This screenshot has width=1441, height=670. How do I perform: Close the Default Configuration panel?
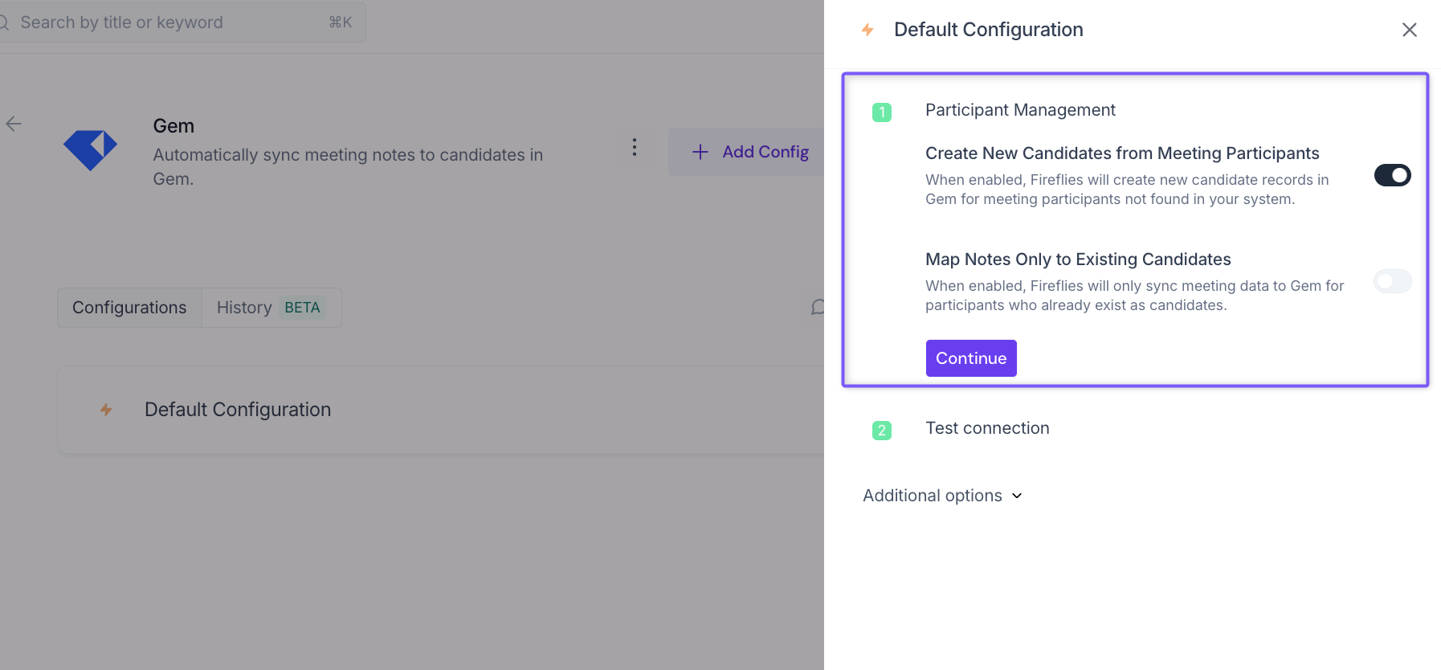click(x=1410, y=30)
